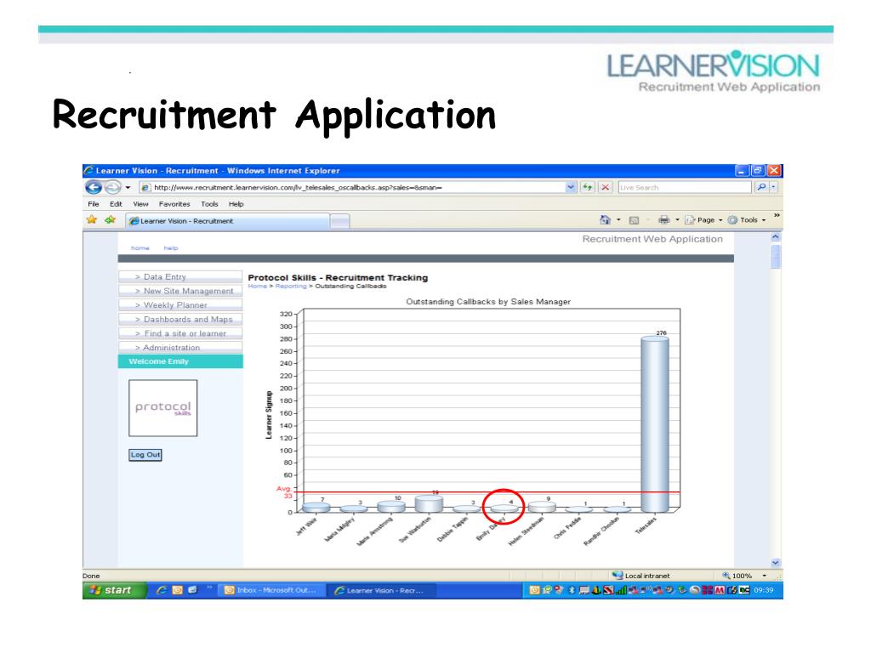Open the File menu
The height and width of the screenshot is (653, 871).
coord(94,204)
